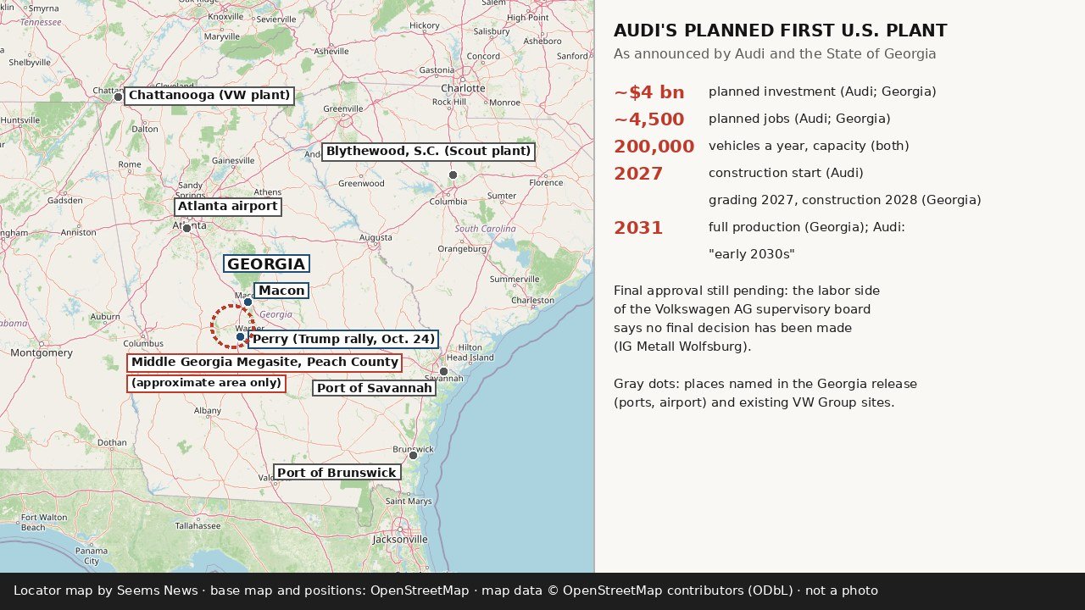Select the red "~4,500" jobs figure
Viewport: 1085px width, 610px height.
[649, 119]
